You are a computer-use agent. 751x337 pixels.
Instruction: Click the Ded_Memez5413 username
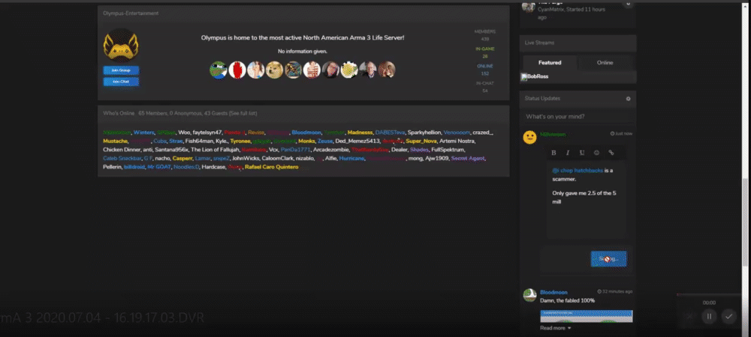(x=357, y=141)
